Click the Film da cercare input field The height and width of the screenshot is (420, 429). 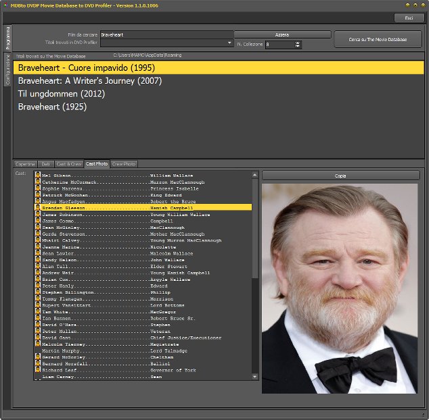pyautogui.click(x=167, y=34)
